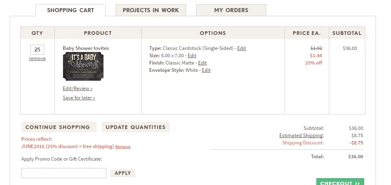Switch to the My Orders tab
Viewport: 391px width, 185px height.
coord(231,10)
